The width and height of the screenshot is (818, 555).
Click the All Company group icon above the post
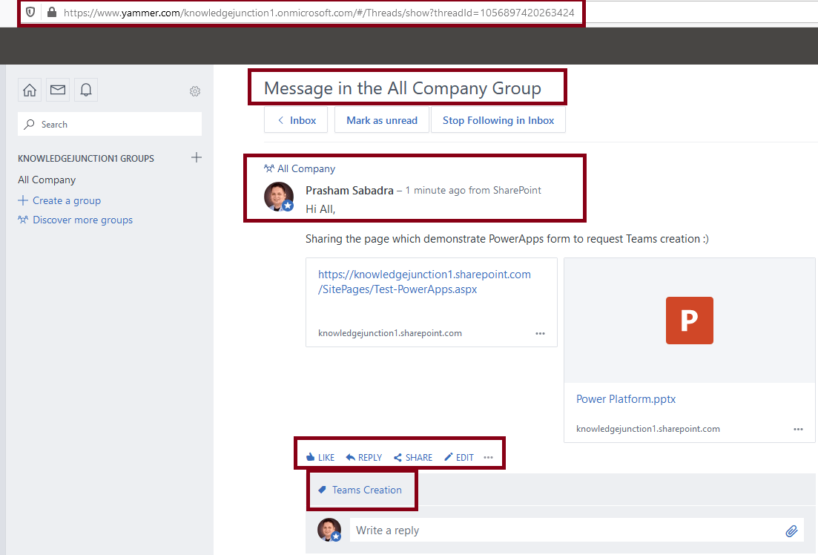271,168
